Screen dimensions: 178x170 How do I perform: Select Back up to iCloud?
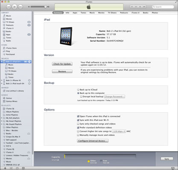click(78, 90)
